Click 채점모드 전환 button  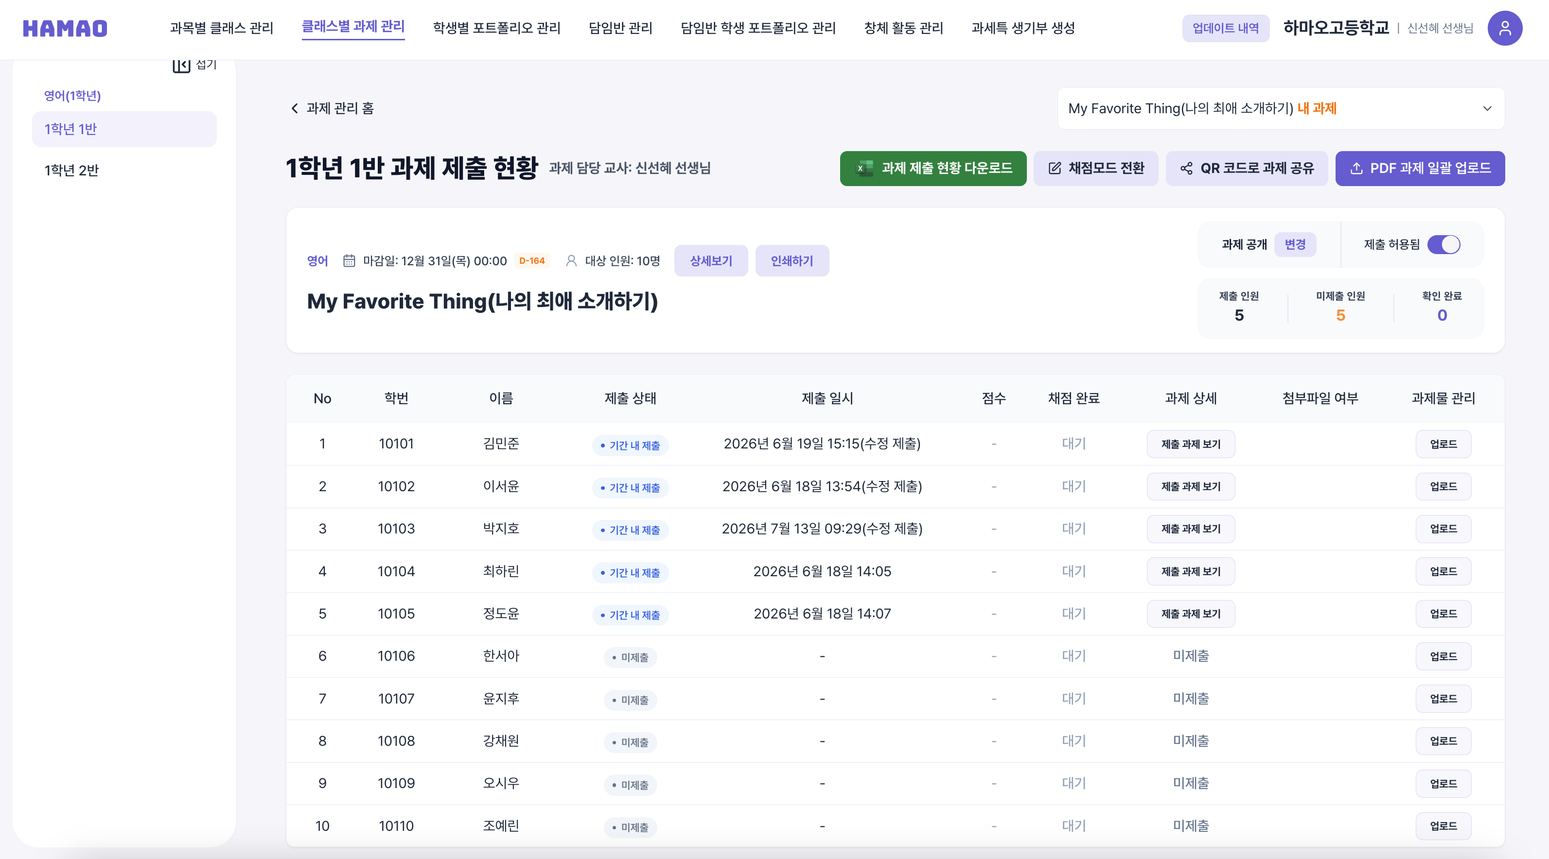1095,168
